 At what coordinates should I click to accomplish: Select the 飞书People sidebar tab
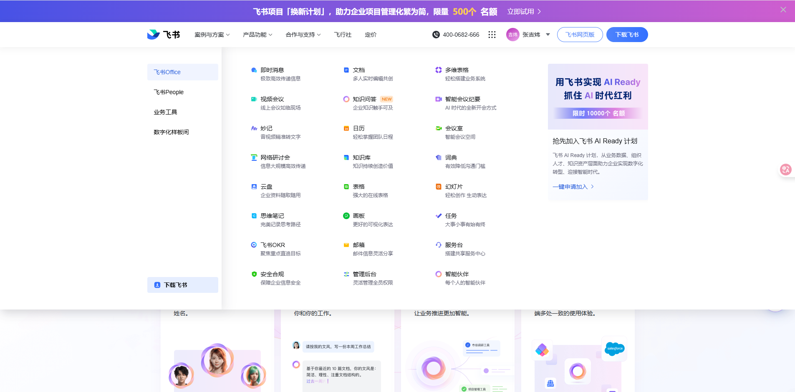[183, 92]
